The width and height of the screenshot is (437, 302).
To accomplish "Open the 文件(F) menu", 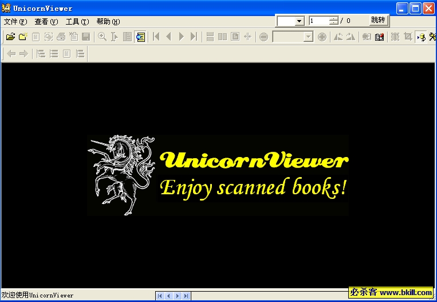I will [x=15, y=21].
